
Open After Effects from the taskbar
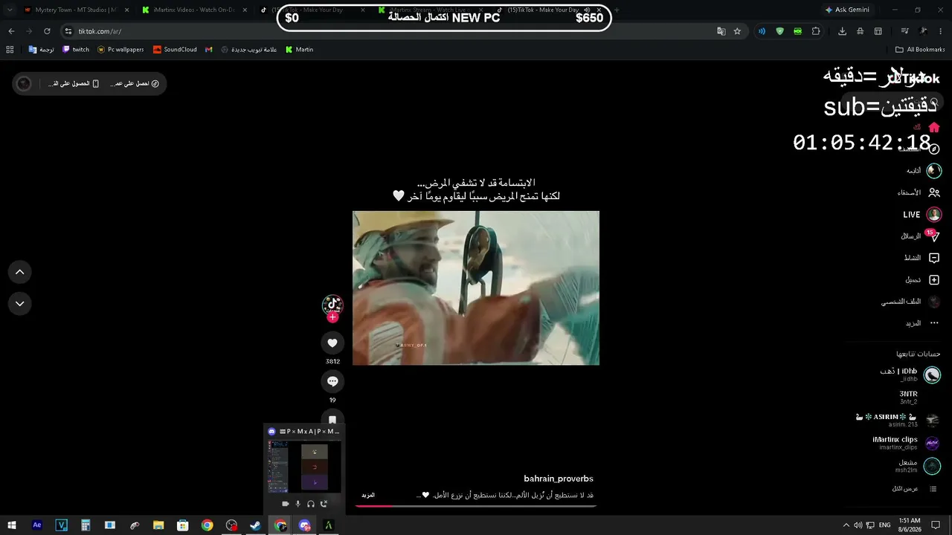[x=37, y=525]
